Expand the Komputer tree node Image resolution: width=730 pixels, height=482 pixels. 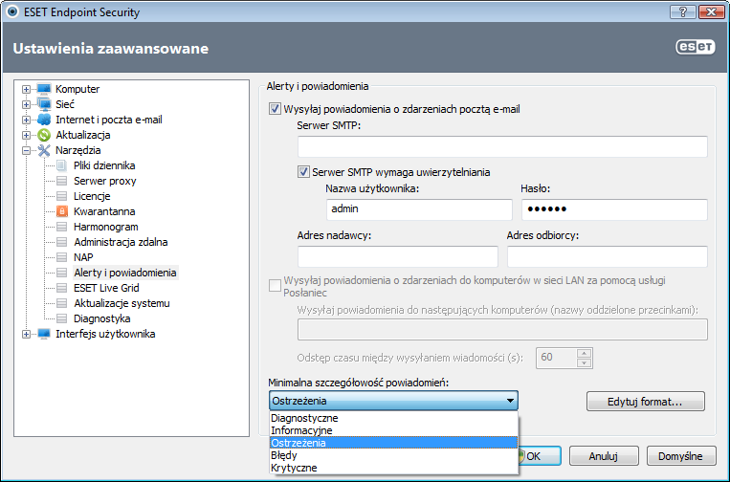click(27, 89)
